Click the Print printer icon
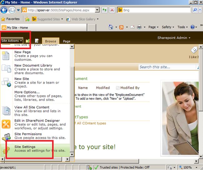Image resolution: width=203 pixels, height=170 pixels. pos(139,27)
